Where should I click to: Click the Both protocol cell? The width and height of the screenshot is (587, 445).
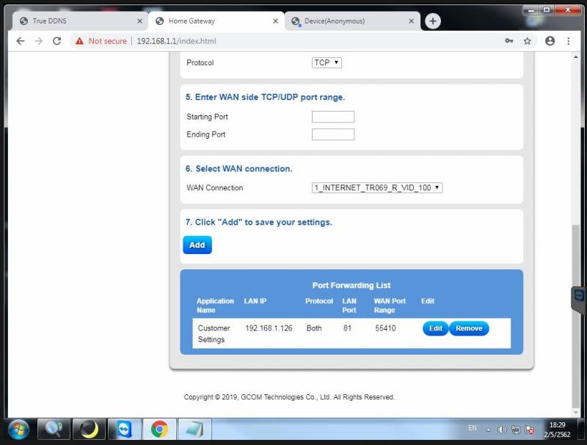pos(314,328)
